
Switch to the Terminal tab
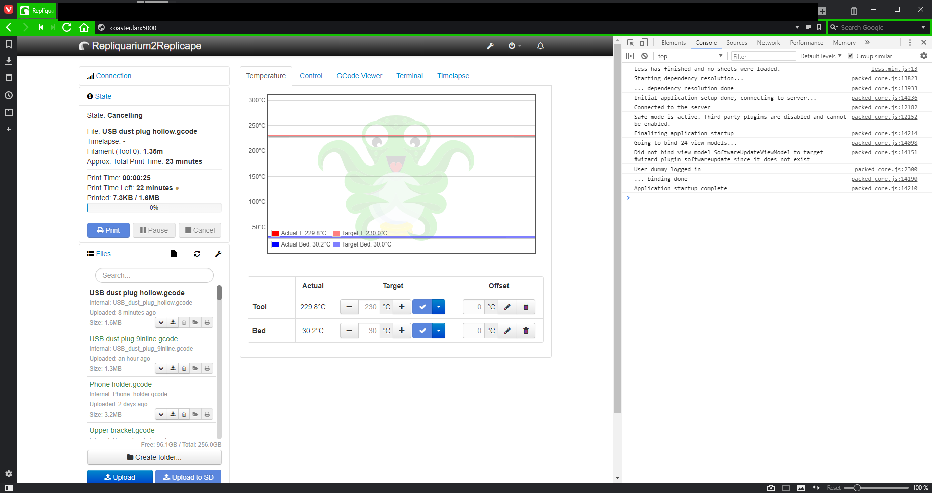point(409,76)
